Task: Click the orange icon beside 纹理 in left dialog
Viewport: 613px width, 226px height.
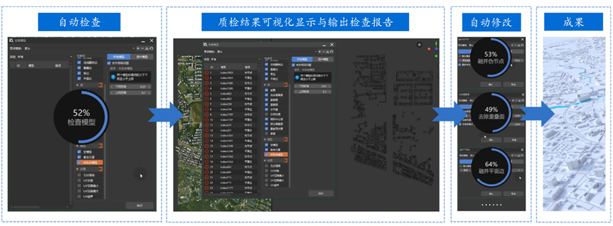Action: (x=100, y=169)
